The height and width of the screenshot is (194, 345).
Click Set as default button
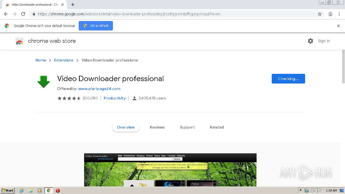click(96, 26)
